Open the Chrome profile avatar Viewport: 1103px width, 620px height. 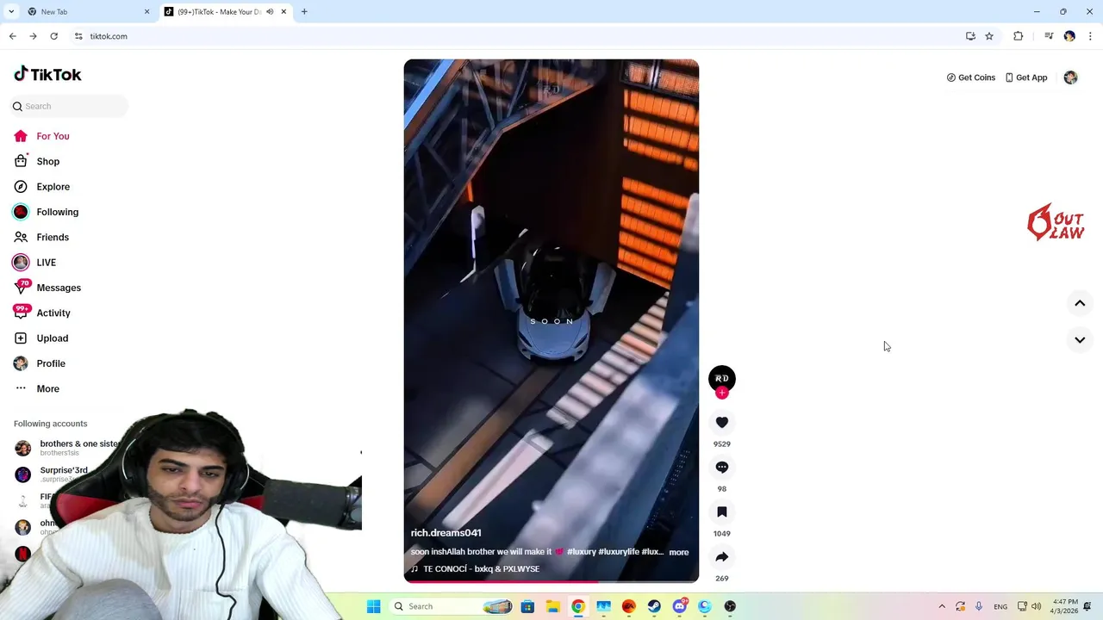click(x=1069, y=36)
